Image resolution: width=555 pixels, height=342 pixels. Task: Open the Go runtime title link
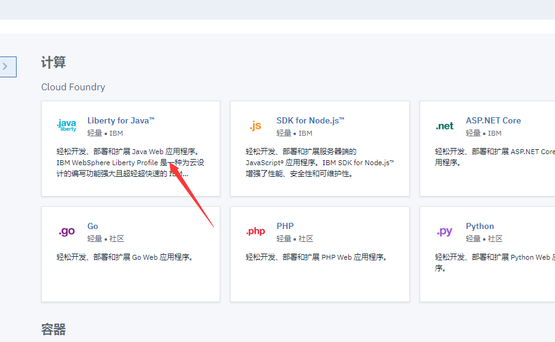93,226
